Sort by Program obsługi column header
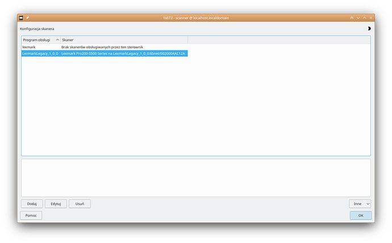 coord(40,40)
